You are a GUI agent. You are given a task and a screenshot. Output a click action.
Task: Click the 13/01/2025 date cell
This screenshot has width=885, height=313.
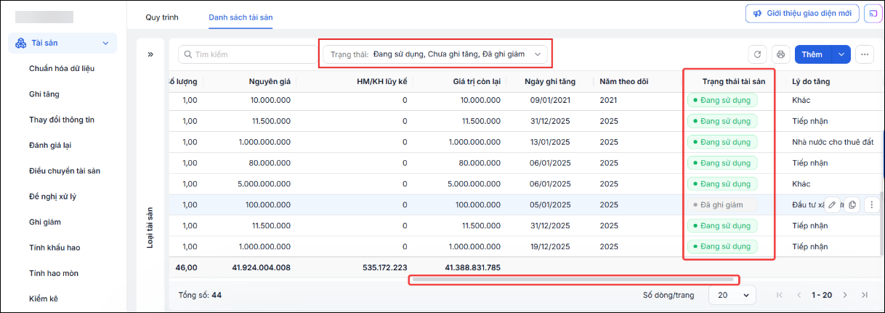tap(550, 142)
